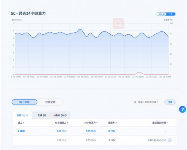Click the edit icon next to 全部 (1)

point(27,115)
